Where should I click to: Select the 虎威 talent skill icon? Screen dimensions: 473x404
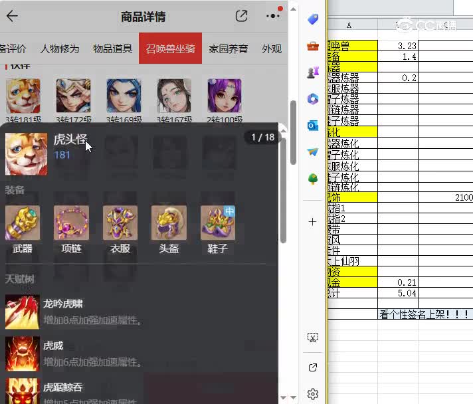coord(23,353)
